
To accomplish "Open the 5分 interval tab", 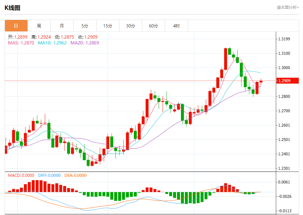I will [x=85, y=26].
